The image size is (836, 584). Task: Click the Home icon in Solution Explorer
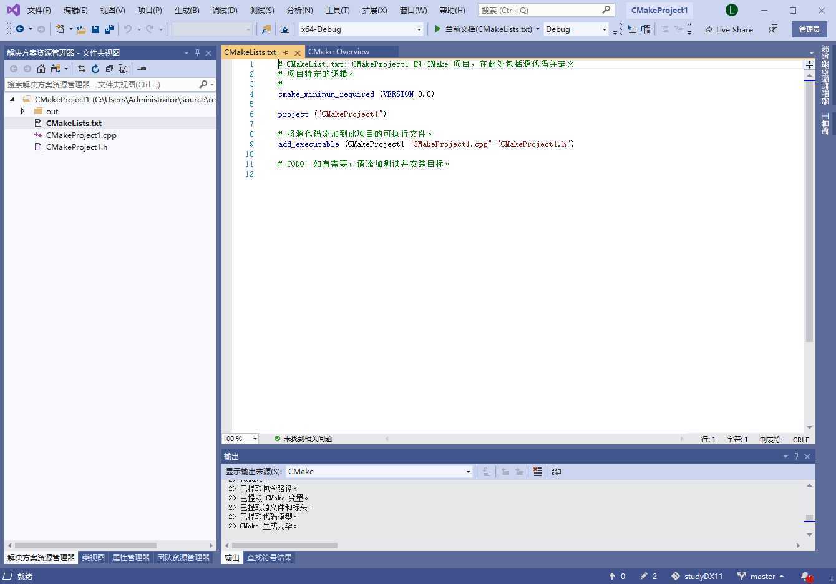click(41, 69)
